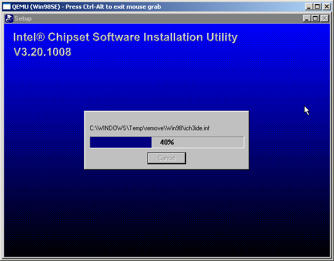Click the filled blue portion of progress bar

121,142
